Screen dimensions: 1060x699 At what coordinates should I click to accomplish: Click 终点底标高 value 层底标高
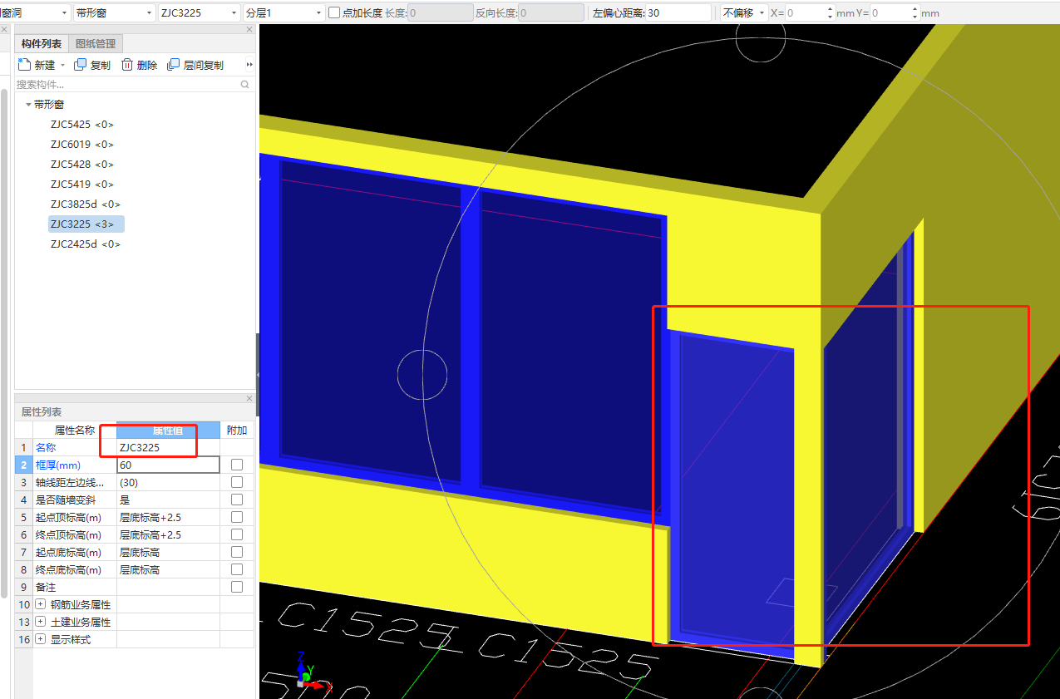coord(168,569)
